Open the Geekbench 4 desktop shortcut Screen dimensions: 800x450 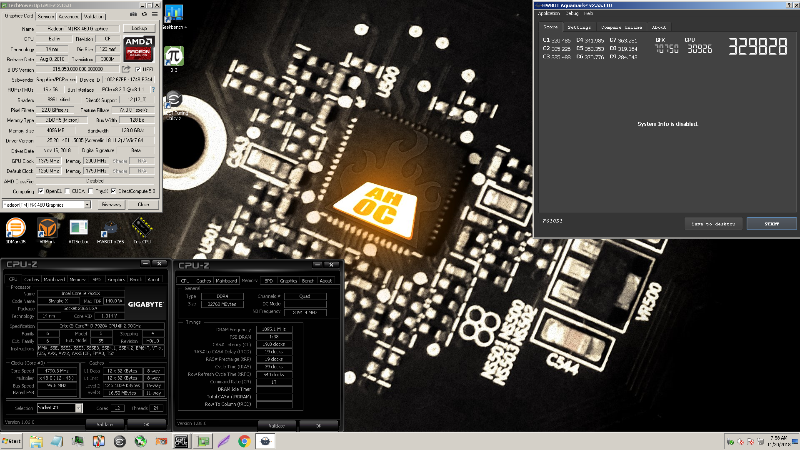pyautogui.click(x=174, y=17)
